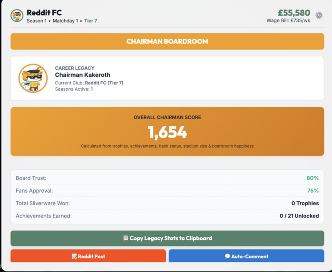Image resolution: width=332 pixels, height=272 pixels.
Task: Click the memo icon on Reddit Post
Action: click(x=74, y=256)
